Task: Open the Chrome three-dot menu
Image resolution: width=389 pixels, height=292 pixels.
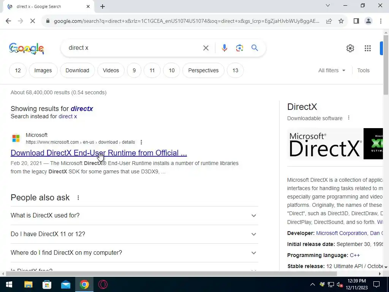Action: coord(381,21)
